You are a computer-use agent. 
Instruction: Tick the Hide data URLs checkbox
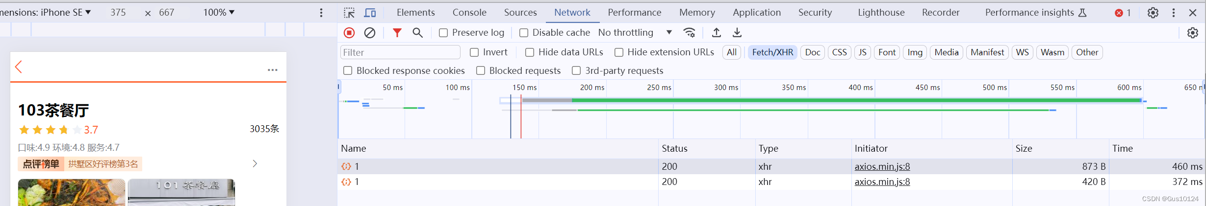point(530,52)
